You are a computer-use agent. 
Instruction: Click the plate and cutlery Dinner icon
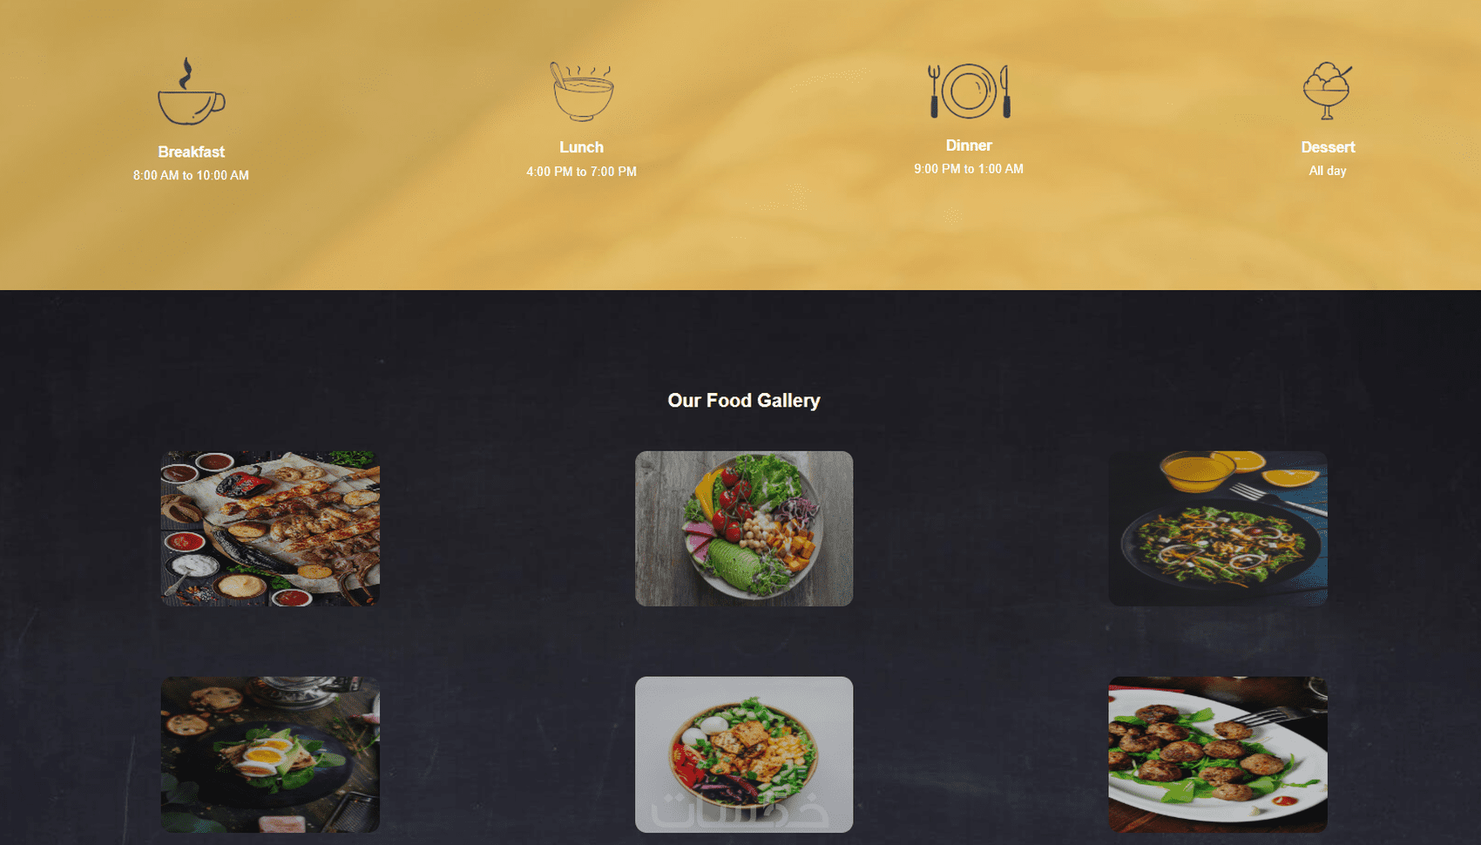(969, 91)
